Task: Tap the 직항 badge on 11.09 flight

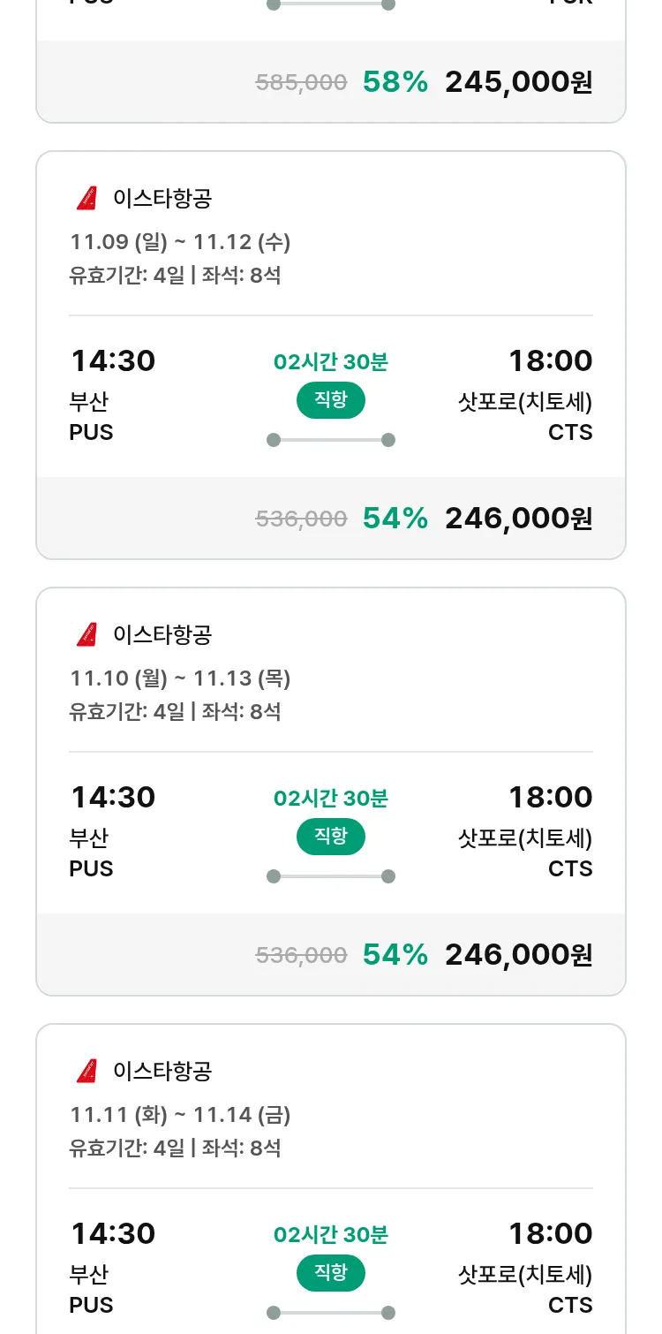Action: [331, 400]
